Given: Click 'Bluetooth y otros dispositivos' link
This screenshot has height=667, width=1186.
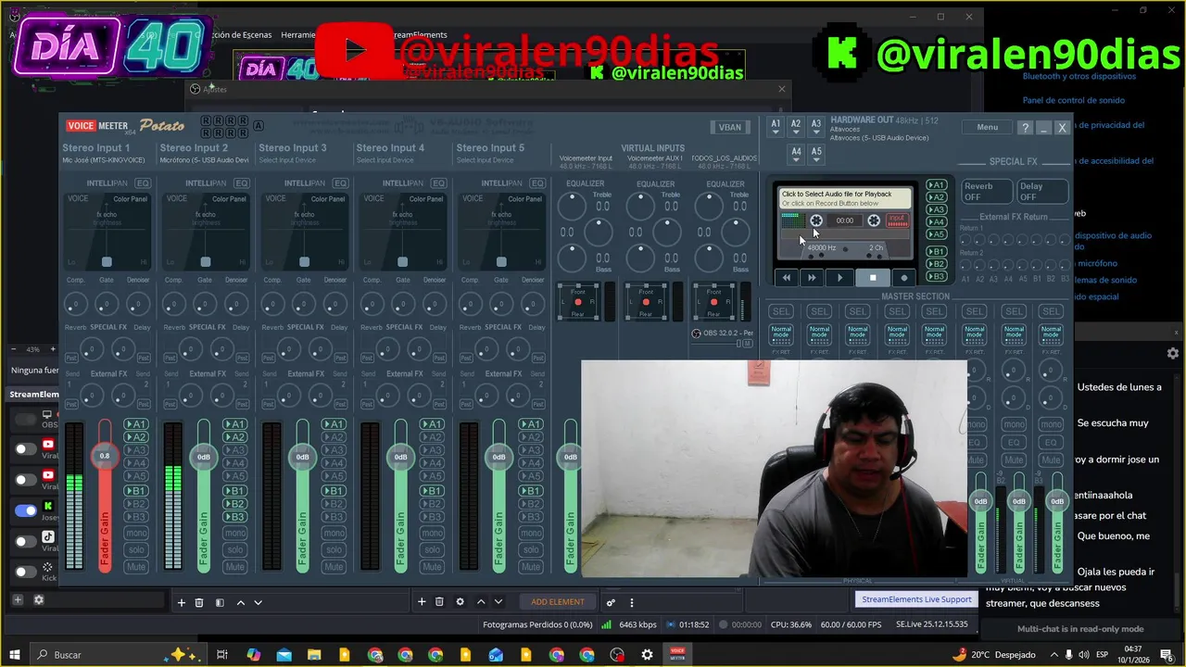Looking at the screenshot, I should tap(1079, 76).
